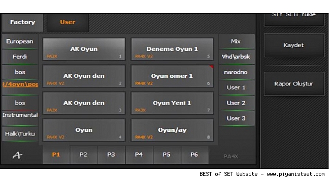Open the User 3 bank
The image size is (330, 182).
click(x=237, y=118)
